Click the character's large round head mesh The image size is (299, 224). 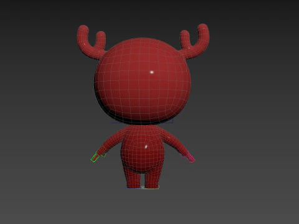coord(143,81)
